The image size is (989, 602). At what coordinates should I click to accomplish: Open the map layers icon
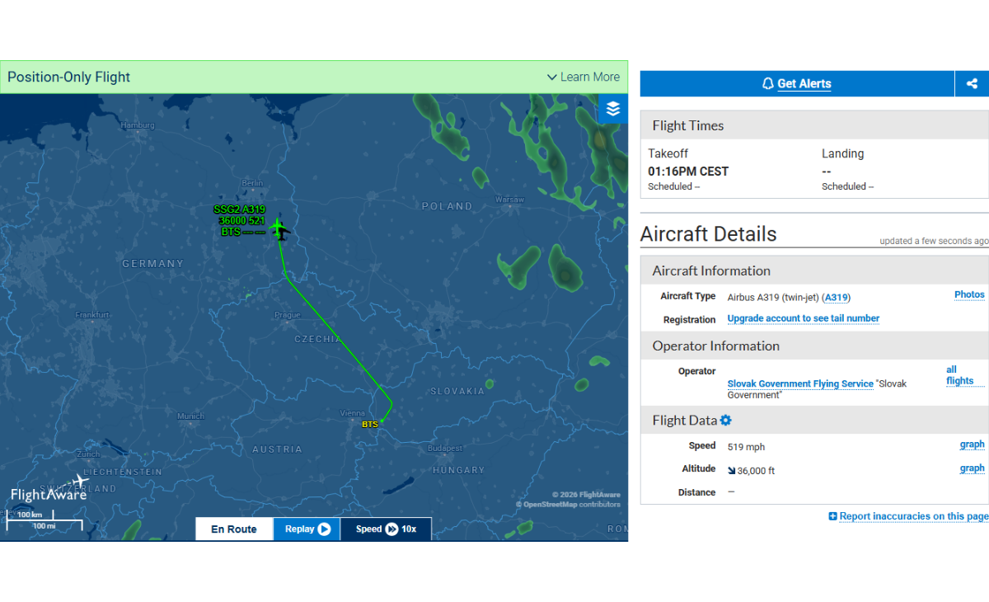pos(612,109)
